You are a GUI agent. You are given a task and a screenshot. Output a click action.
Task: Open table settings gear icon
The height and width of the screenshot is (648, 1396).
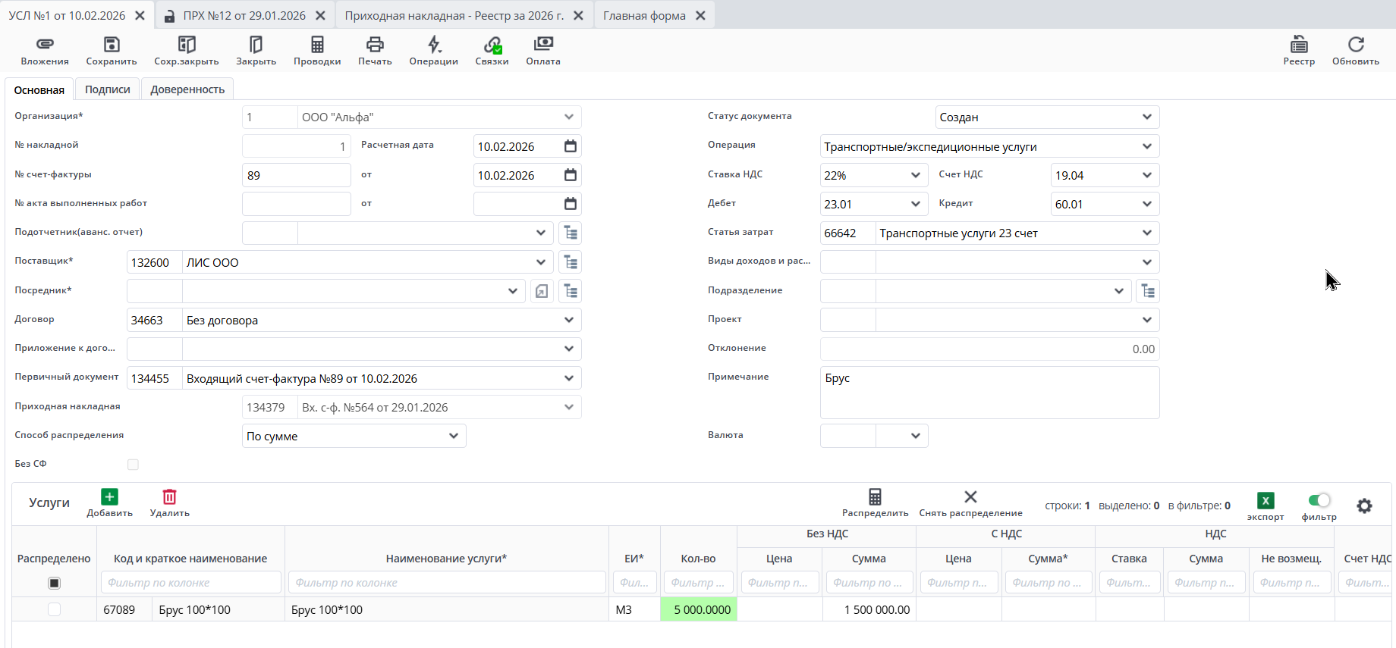tap(1364, 506)
